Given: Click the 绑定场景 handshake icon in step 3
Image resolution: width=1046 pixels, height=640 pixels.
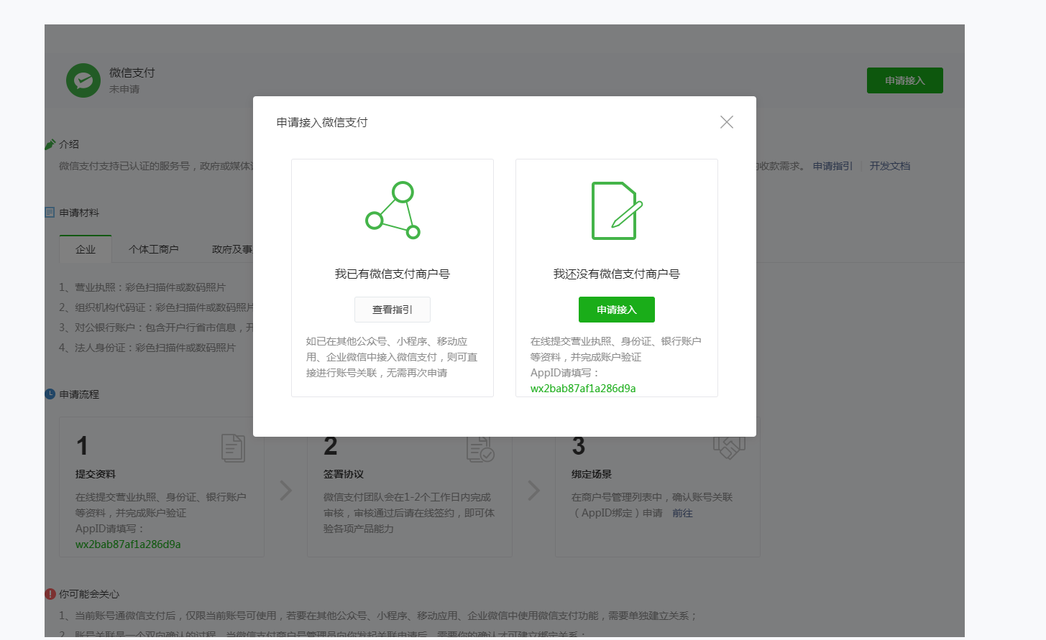Looking at the screenshot, I should coord(729,448).
